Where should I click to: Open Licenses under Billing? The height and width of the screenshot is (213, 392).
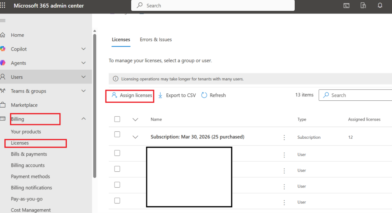(x=20, y=143)
